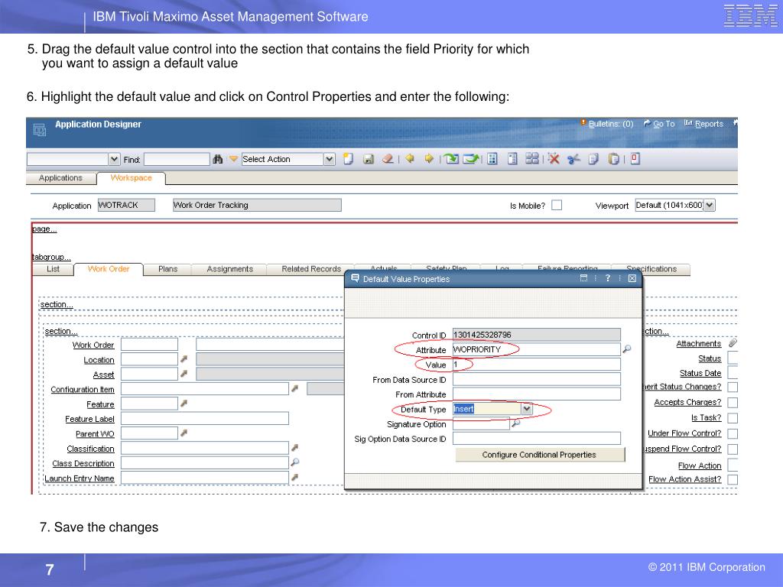Viewport: 783px width, 587px height.
Task: Click the Paste Control icon
Action: click(613, 159)
